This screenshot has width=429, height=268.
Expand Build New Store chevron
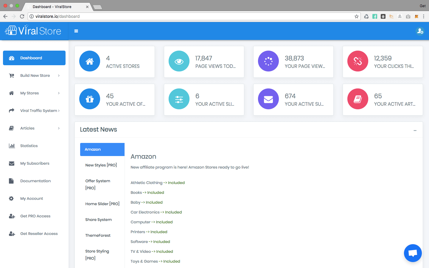tap(59, 76)
